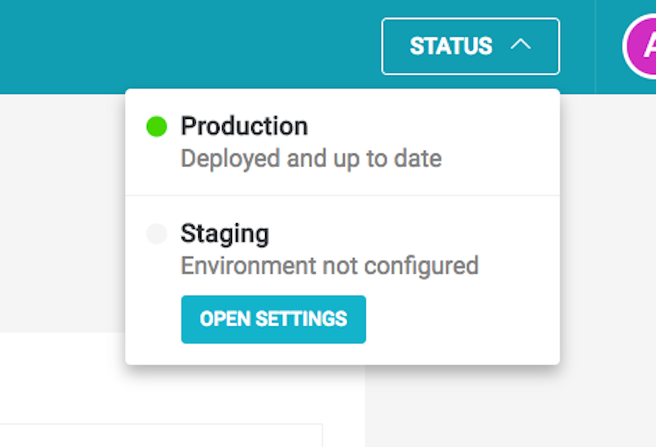Collapse the menu with the chevron-up arrow
The width and height of the screenshot is (656, 447).
pyautogui.click(x=521, y=44)
